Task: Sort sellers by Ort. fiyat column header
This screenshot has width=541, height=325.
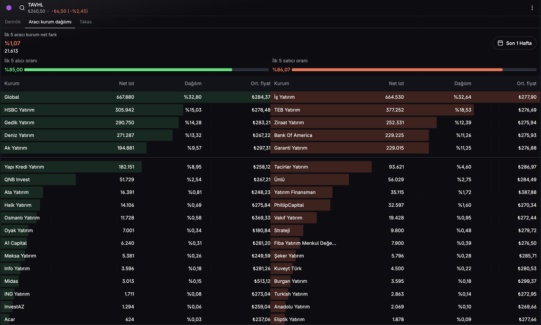Action: 527,83
